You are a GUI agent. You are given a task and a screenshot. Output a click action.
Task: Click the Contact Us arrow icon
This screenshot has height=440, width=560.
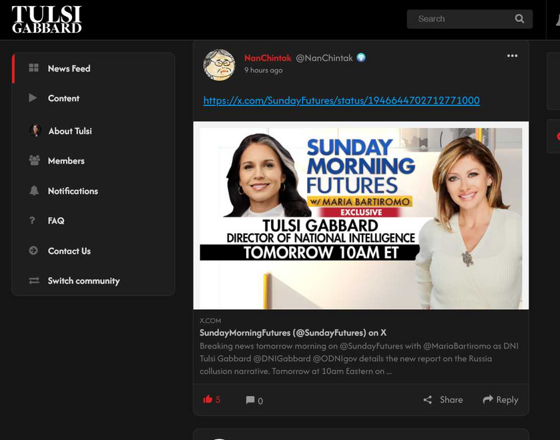click(33, 251)
